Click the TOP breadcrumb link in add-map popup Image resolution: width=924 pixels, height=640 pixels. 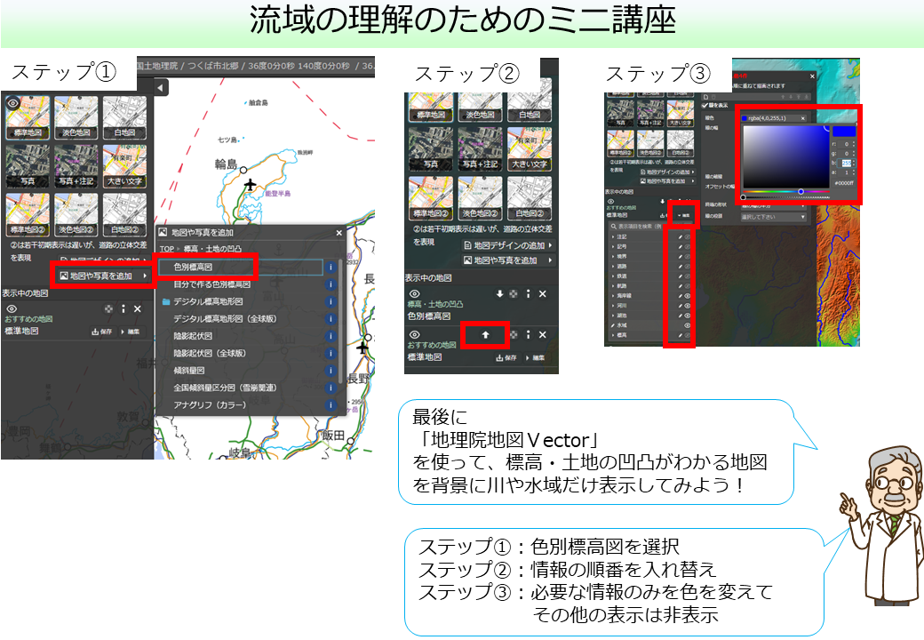tap(167, 249)
